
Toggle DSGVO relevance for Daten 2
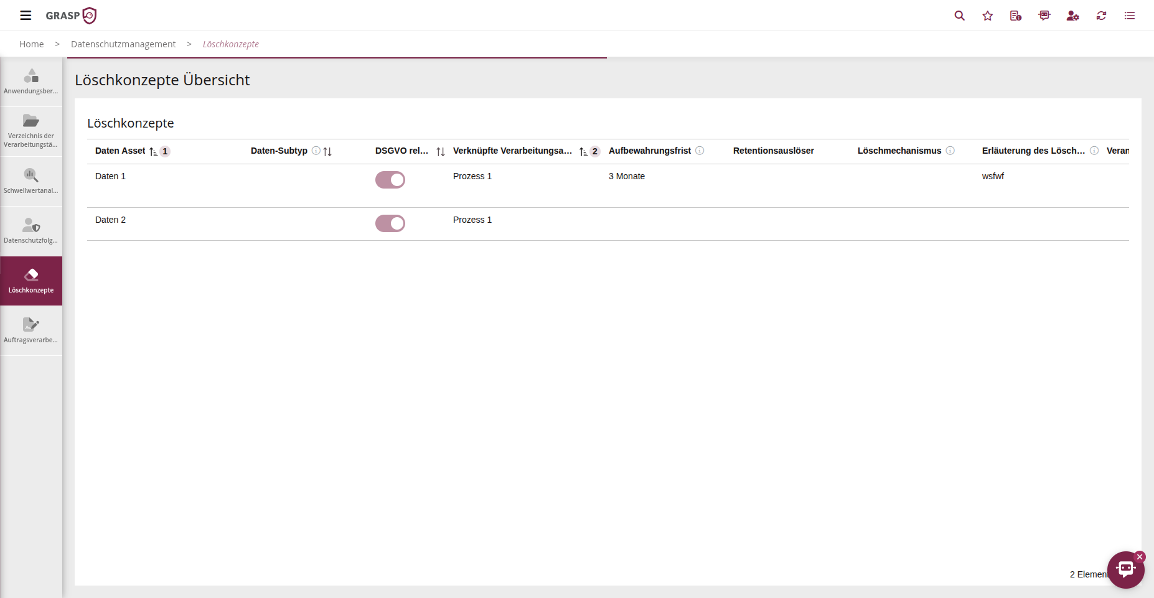pyautogui.click(x=390, y=223)
